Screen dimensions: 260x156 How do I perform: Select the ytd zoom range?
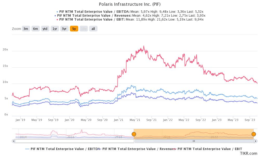(45, 29)
